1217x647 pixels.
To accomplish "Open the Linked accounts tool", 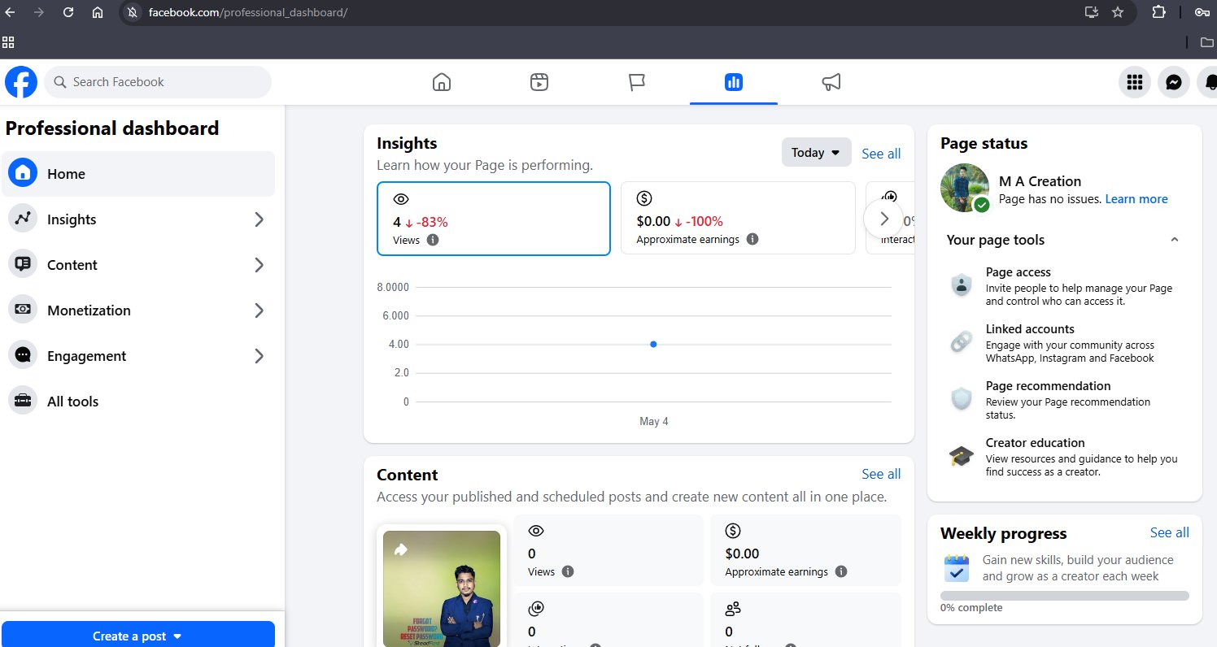I will pyautogui.click(x=1066, y=342).
